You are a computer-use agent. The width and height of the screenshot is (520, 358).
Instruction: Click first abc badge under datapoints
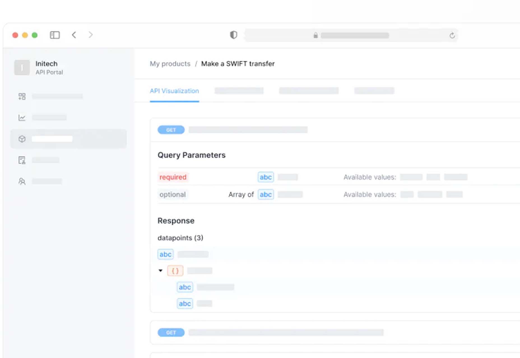click(165, 254)
